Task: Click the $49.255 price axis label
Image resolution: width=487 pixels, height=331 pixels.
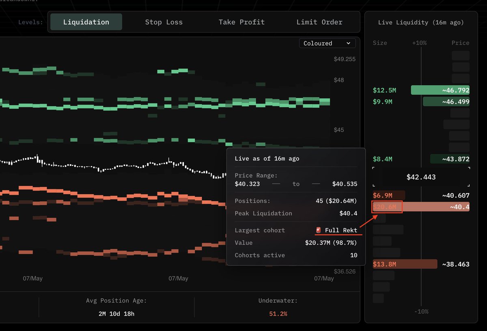Action: click(x=345, y=59)
